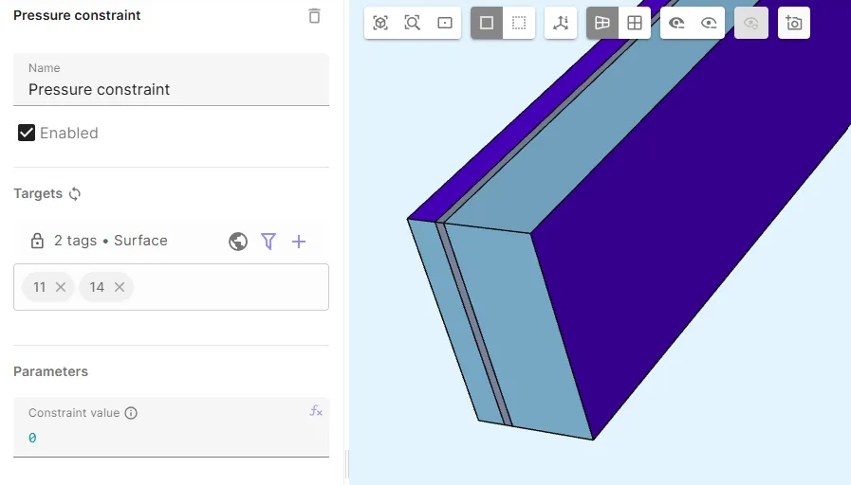The image size is (851, 485).
Task: Remove tag 14 from targets
Action: [120, 287]
